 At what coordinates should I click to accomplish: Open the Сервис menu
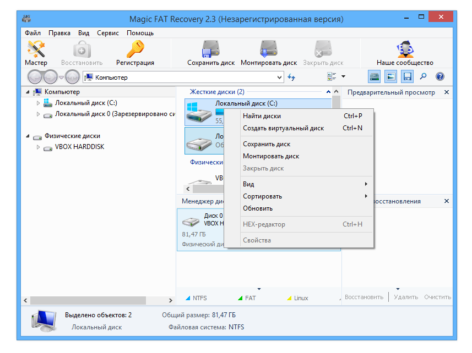pyautogui.click(x=108, y=33)
